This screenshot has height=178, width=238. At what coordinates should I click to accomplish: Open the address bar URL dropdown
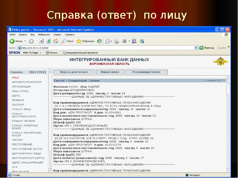[196, 47]
